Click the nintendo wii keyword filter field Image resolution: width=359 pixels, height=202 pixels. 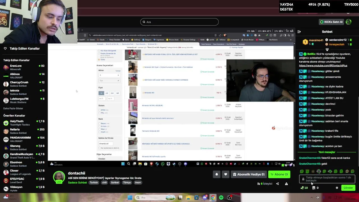[x=105, y=144]
